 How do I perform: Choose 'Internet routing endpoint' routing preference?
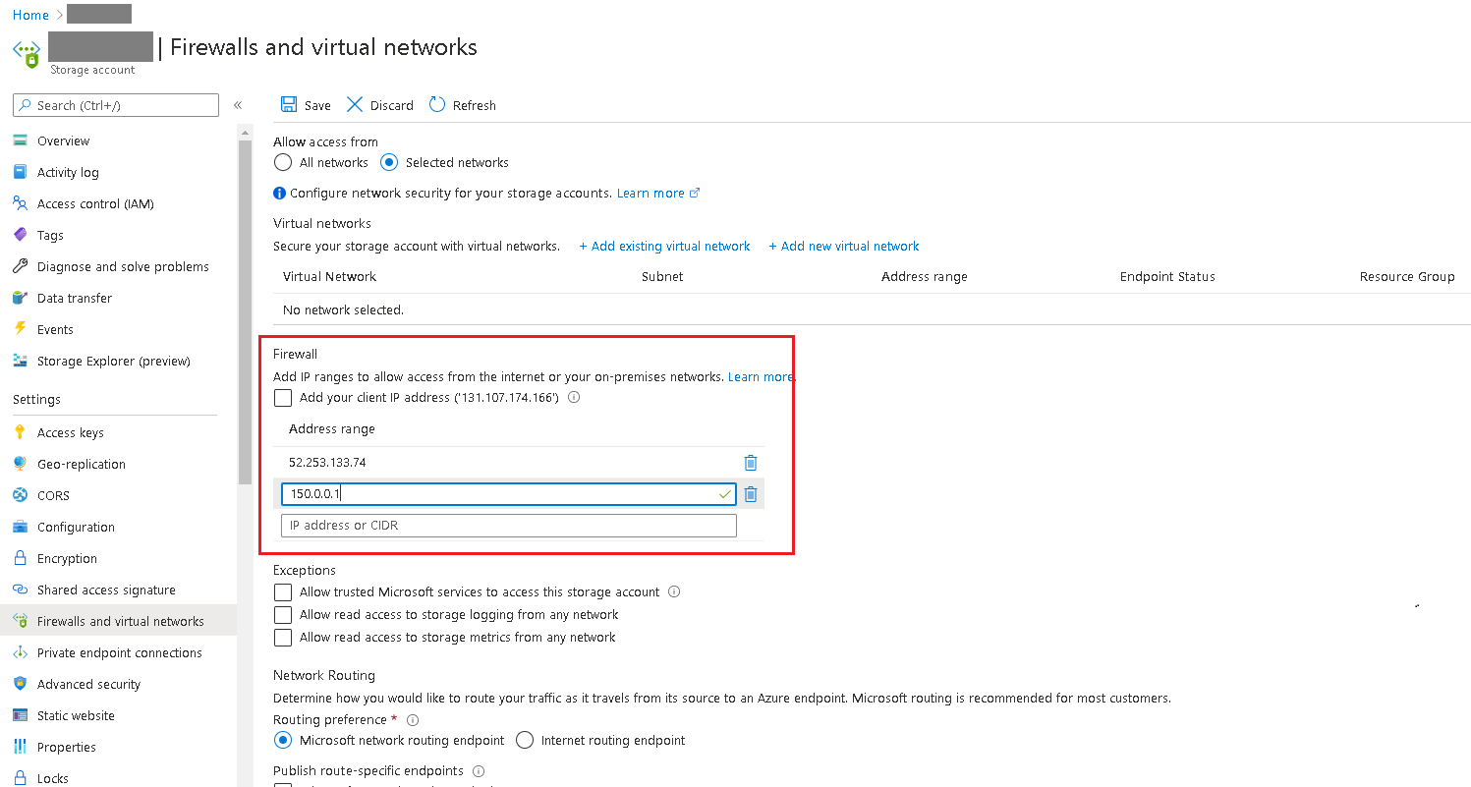tap(526, 740)
